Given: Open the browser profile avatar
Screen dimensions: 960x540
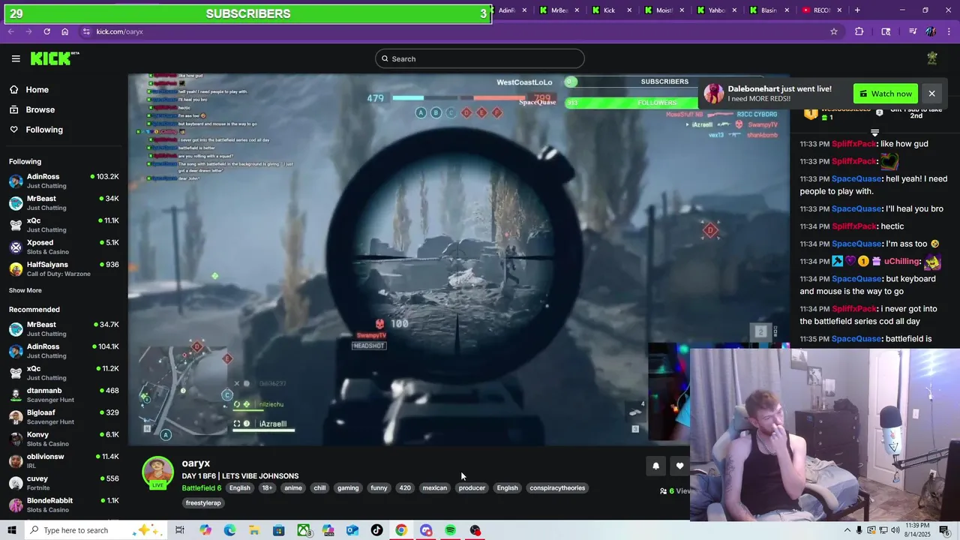Looking at the screenshot, I should (931, 31).
